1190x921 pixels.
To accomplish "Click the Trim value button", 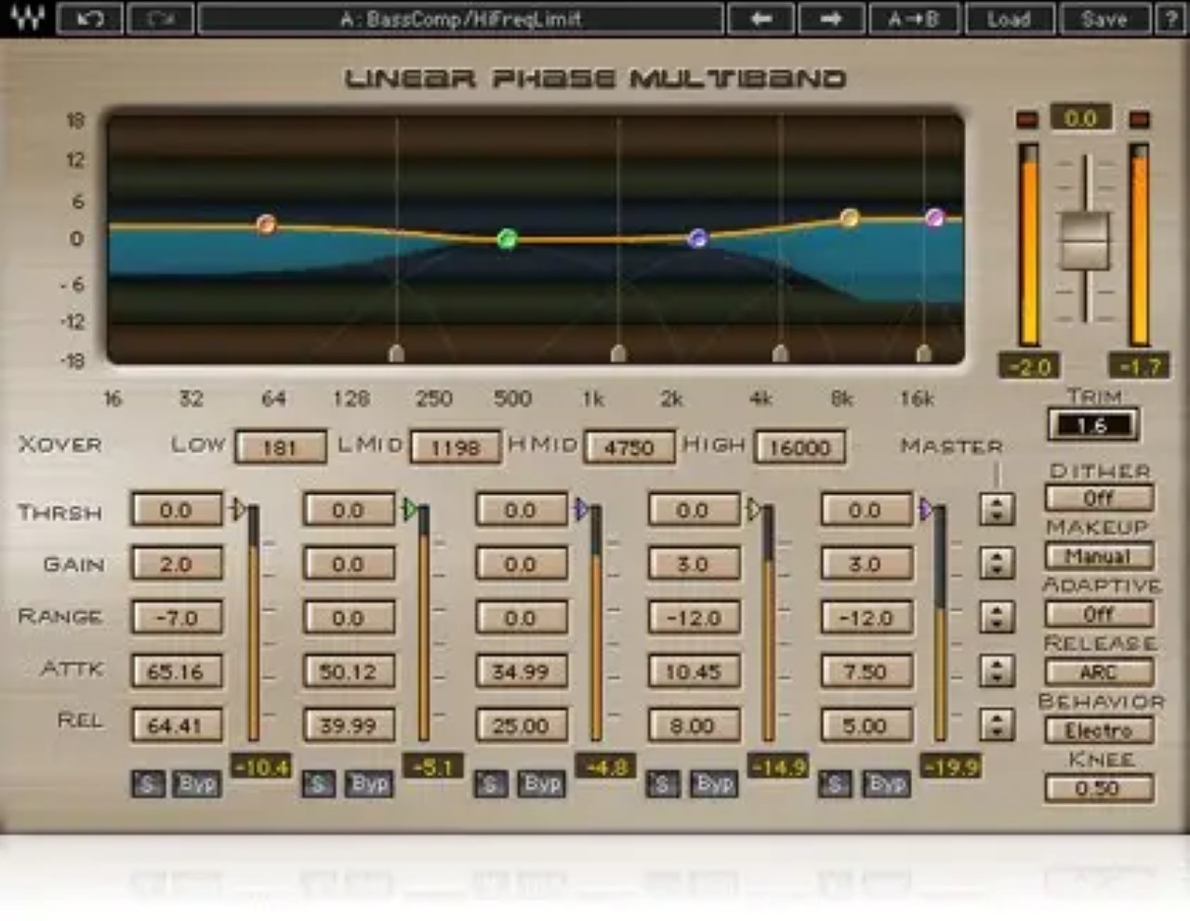I will coord(1092,425).
